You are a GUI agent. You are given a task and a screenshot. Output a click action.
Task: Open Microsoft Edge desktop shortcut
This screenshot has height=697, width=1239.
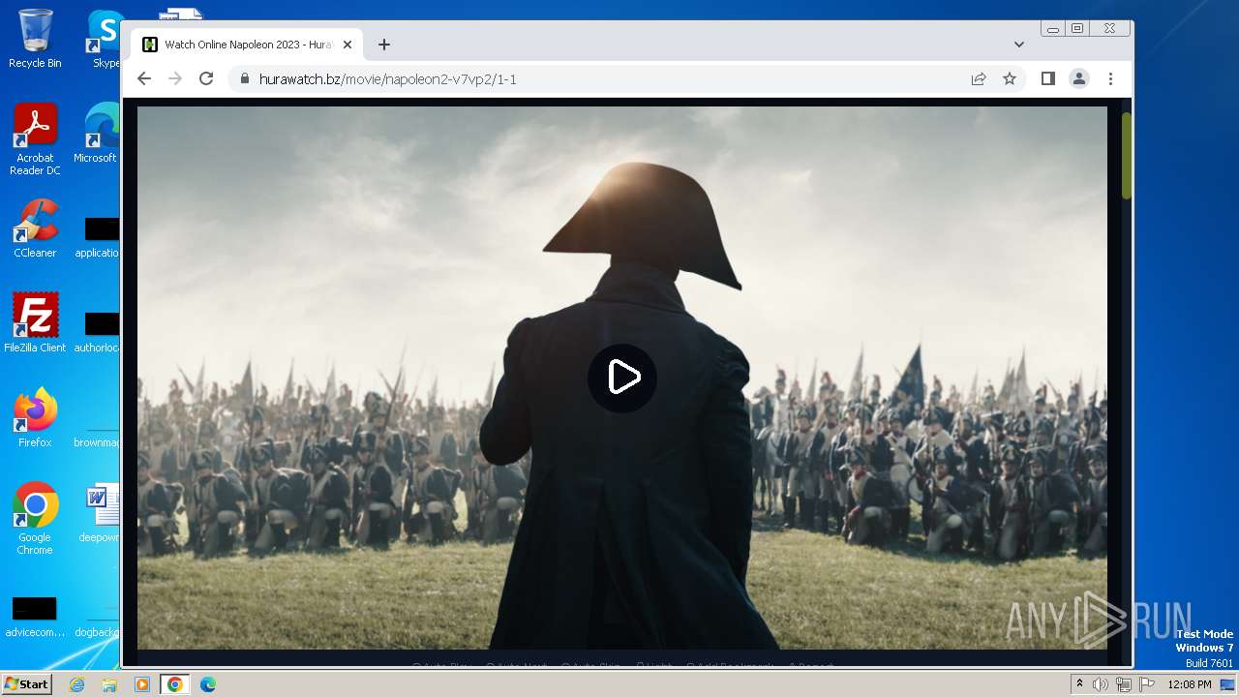97,134
